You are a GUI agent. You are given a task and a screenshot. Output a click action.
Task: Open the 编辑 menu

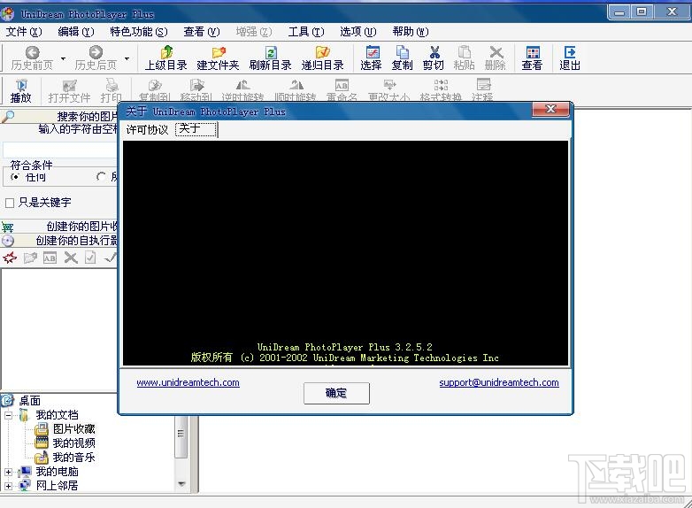coord(76,32)
